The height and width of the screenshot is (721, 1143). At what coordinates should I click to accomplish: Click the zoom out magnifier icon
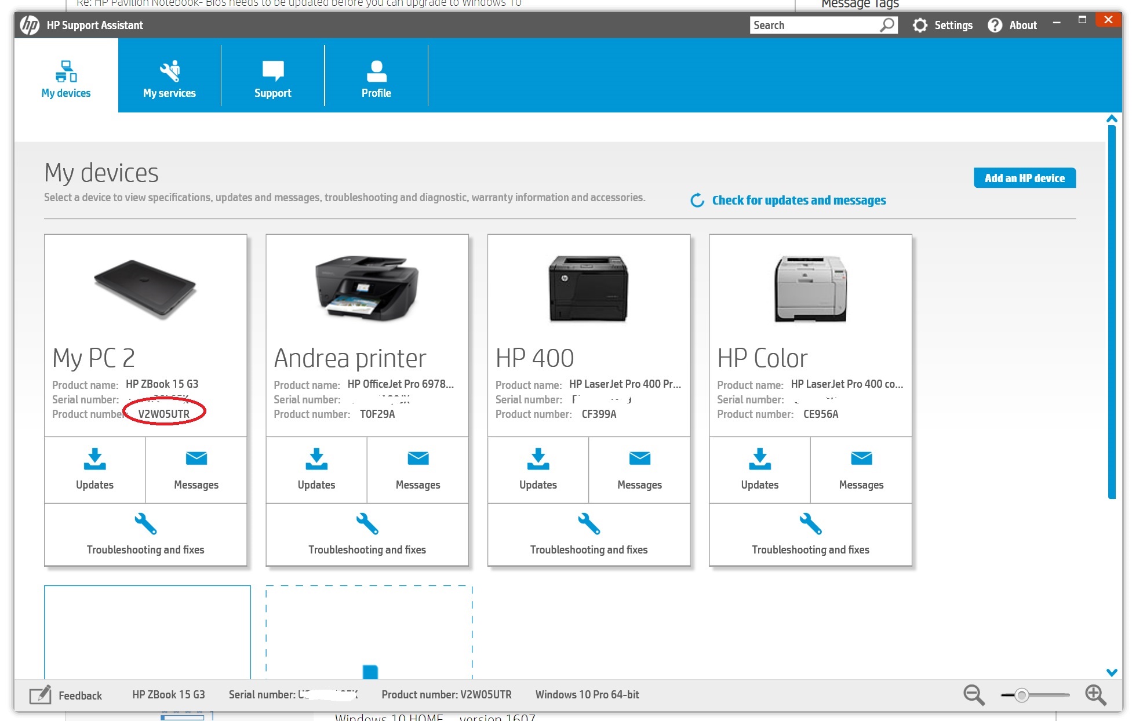973,694
